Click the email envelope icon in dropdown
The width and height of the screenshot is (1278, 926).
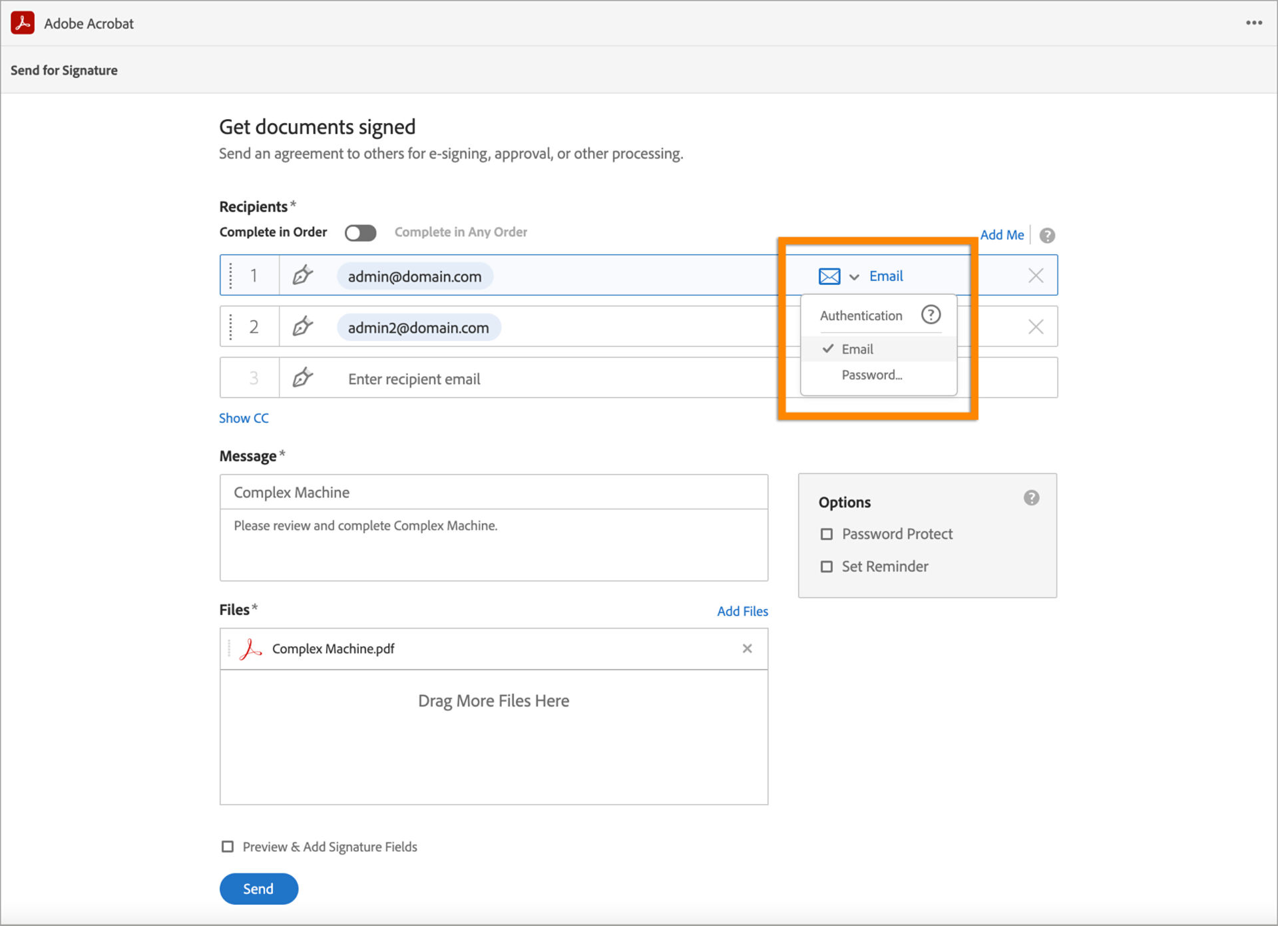pos(829,274)
